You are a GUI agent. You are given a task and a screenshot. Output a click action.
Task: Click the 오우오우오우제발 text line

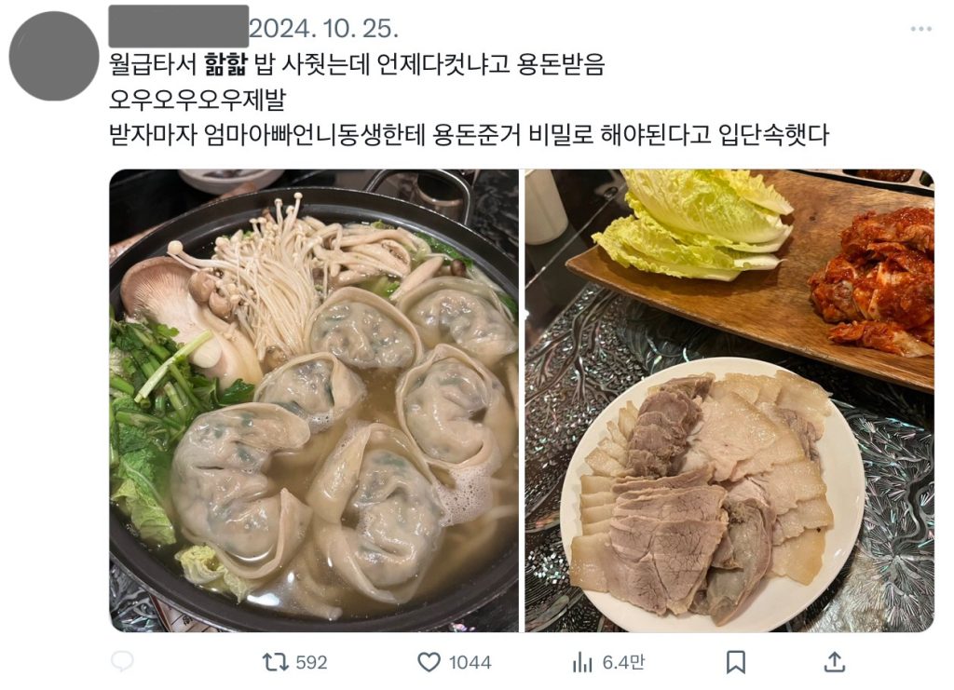(198, 99)
